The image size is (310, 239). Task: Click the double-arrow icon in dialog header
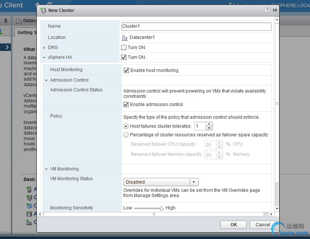click(275, 10)
